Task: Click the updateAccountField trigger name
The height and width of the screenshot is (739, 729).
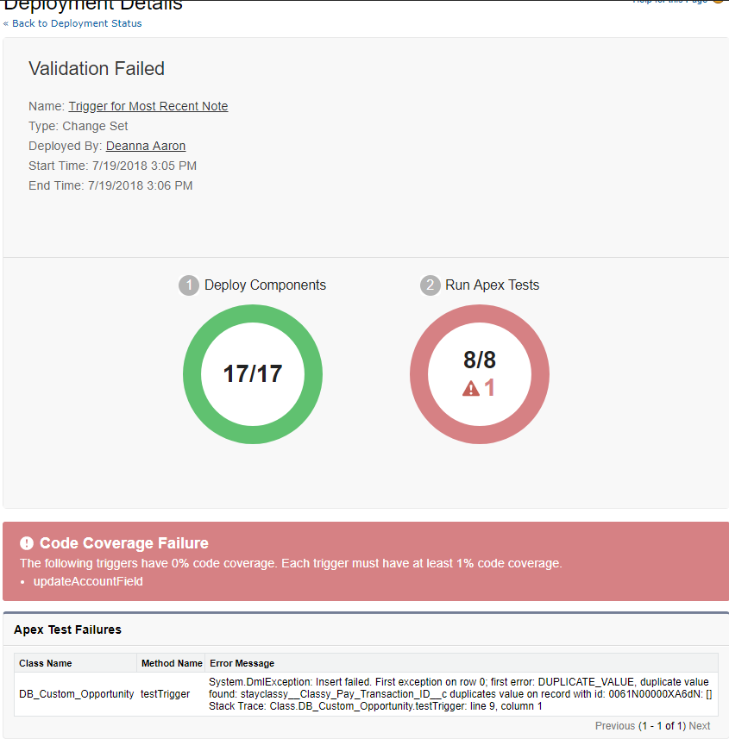Action: pos(88,581)
